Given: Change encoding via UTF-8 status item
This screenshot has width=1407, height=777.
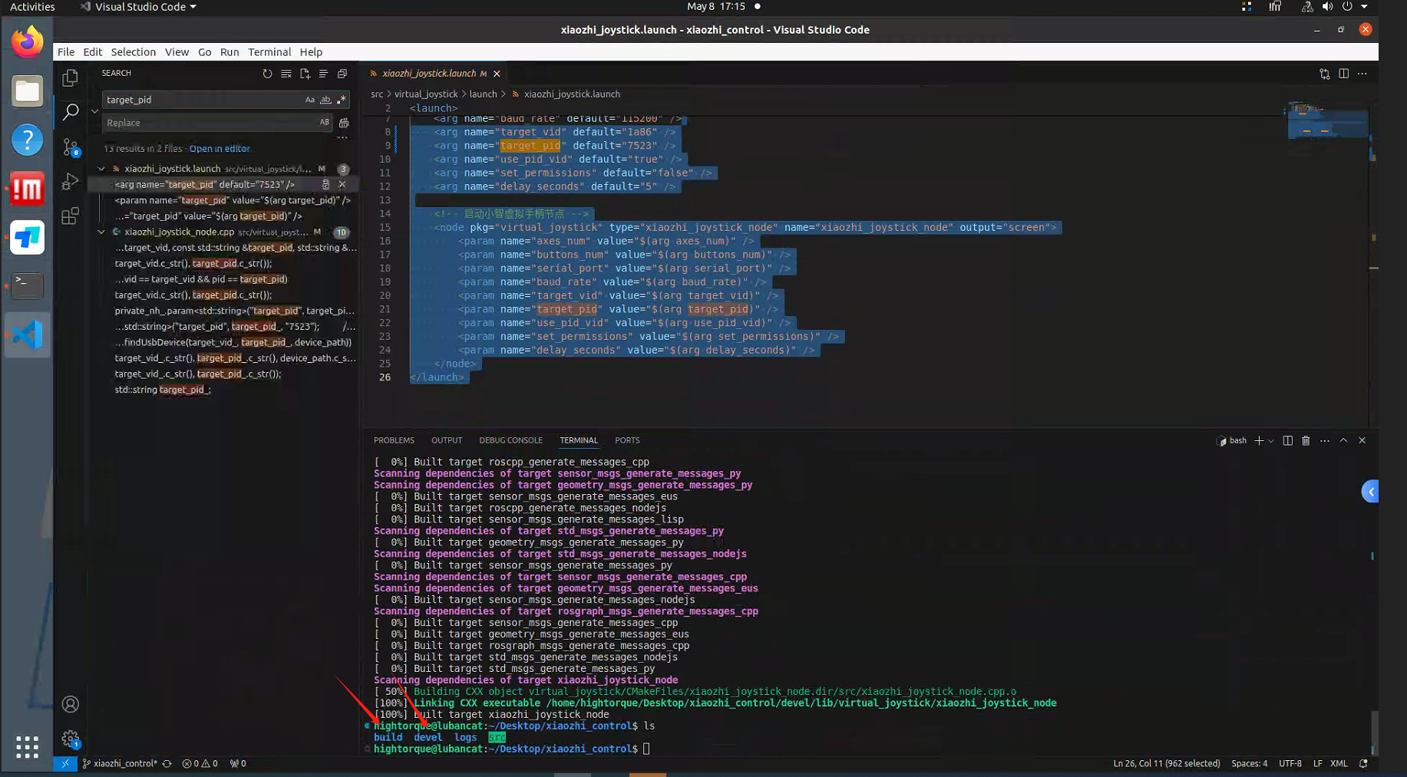Looking at the screenshot, I should [x=1290, y=763].
